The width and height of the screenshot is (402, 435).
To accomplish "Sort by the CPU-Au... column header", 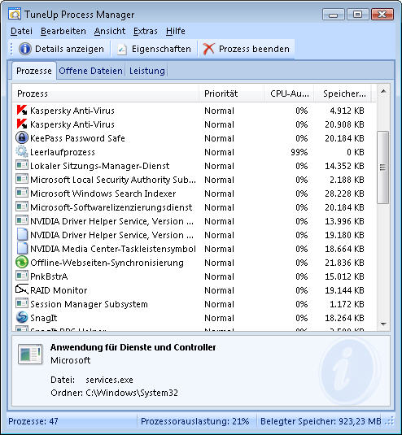I will tap(289, 94).
